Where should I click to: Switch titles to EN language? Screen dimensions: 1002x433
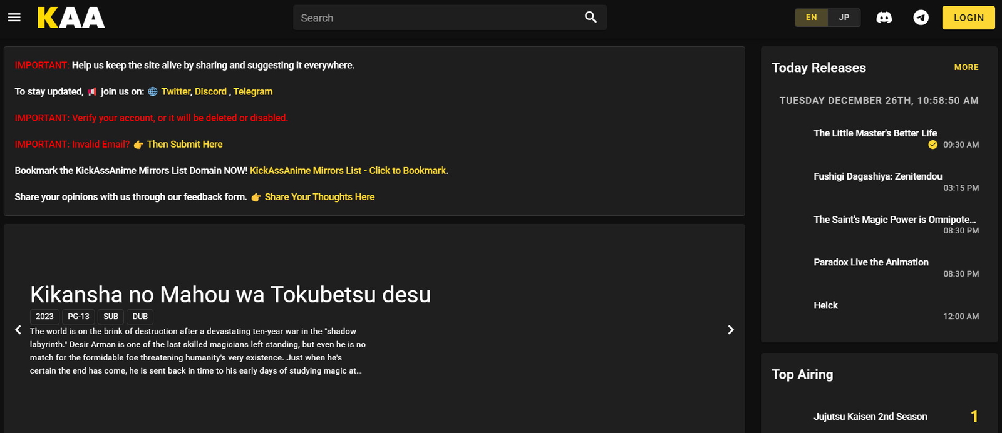(x=811, y=18)
